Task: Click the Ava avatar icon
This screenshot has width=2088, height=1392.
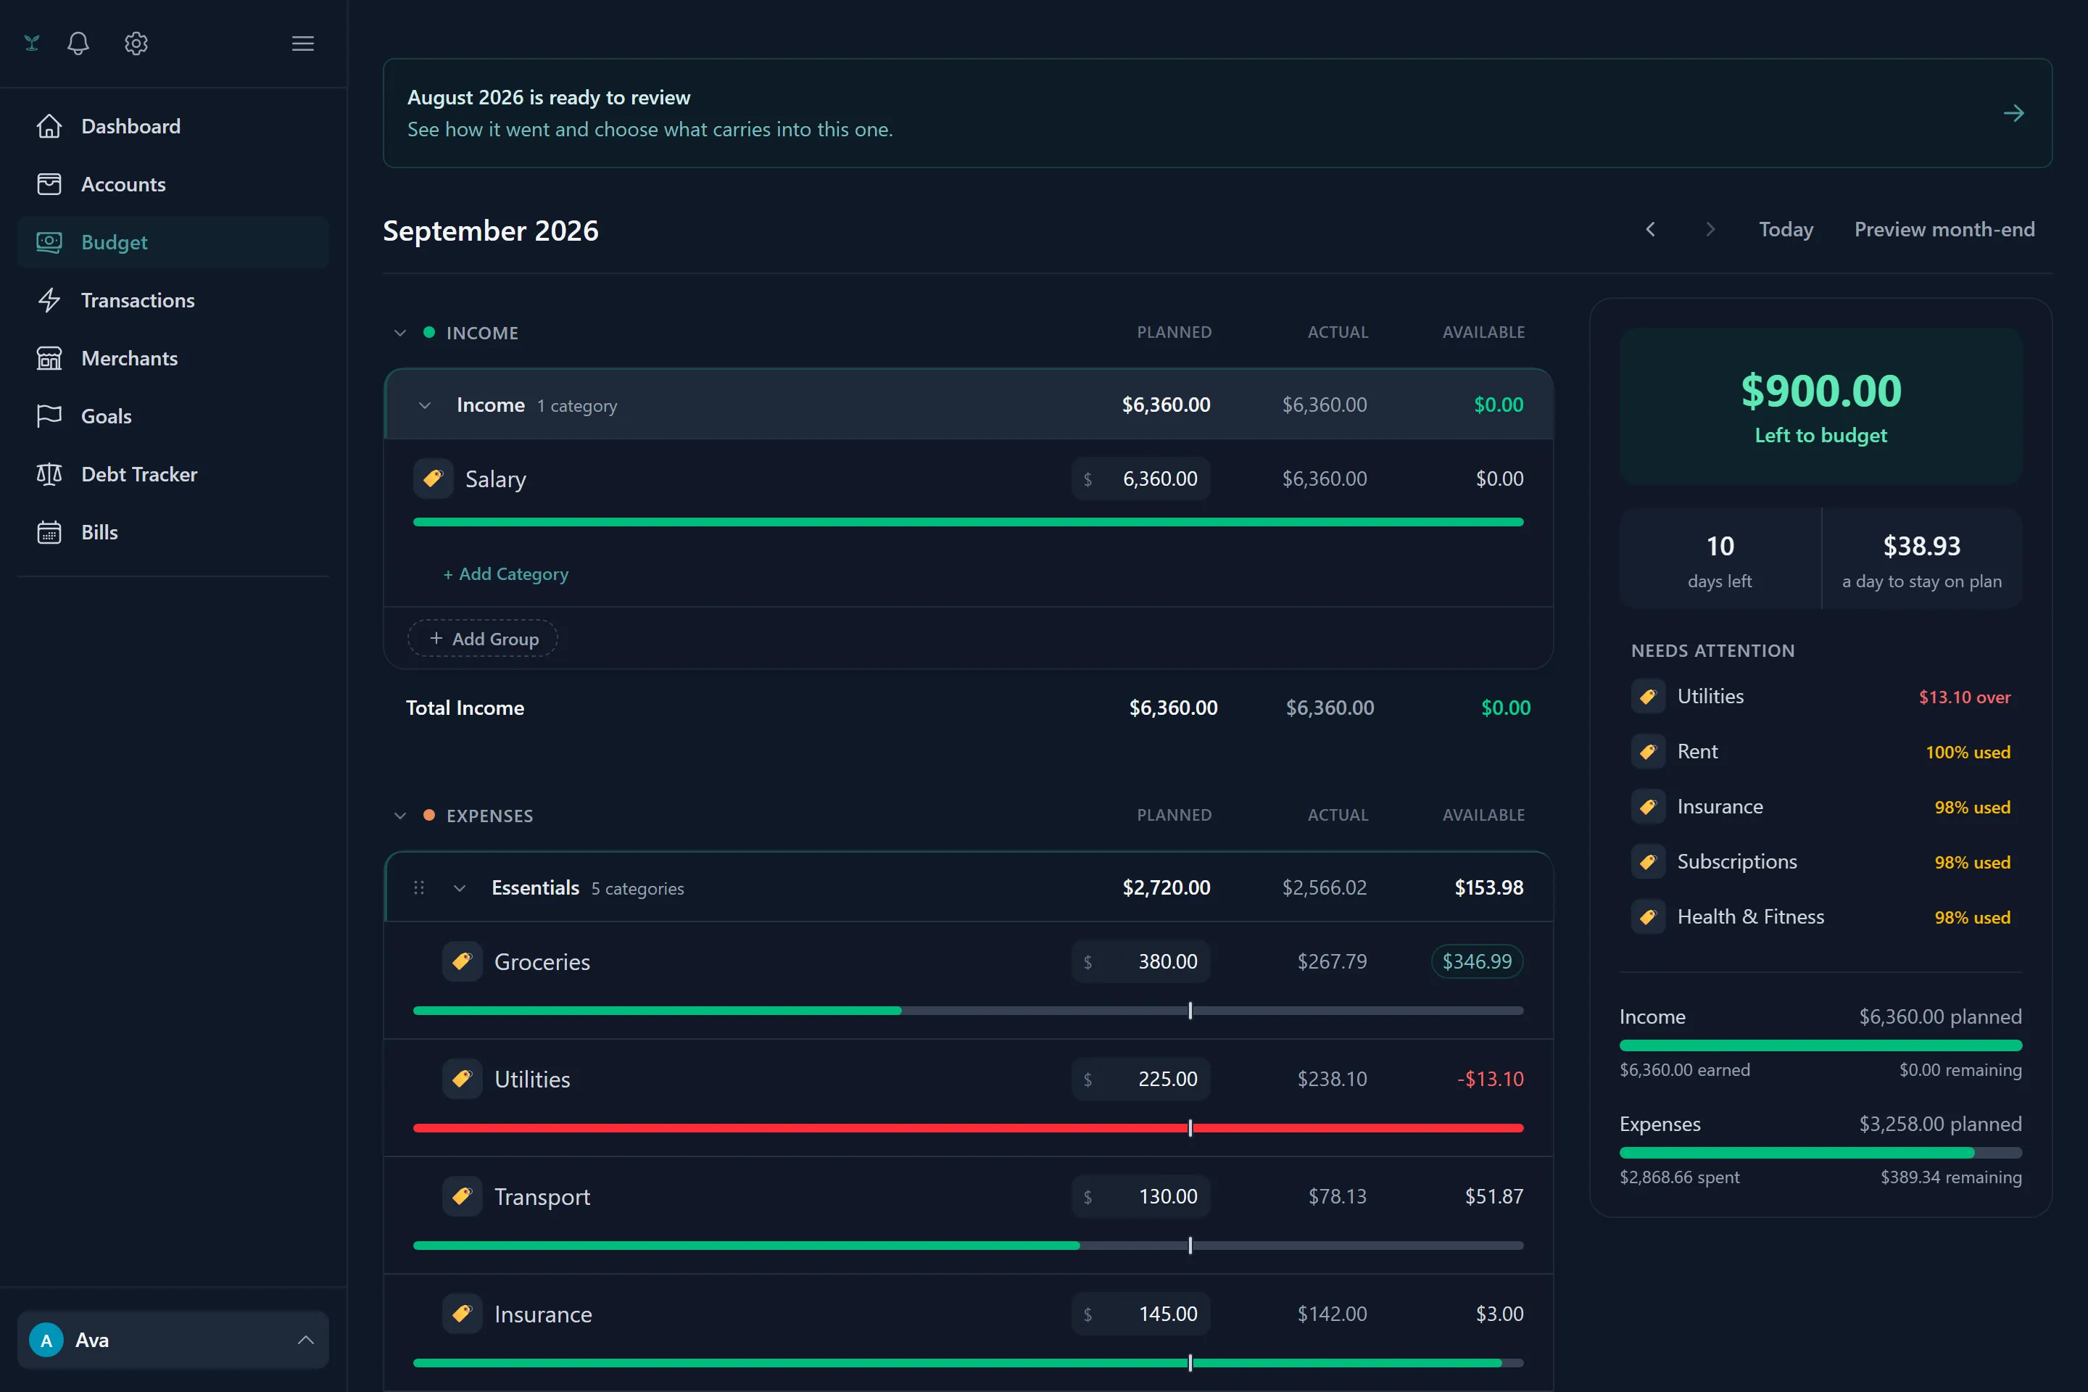Action: 46,1340
